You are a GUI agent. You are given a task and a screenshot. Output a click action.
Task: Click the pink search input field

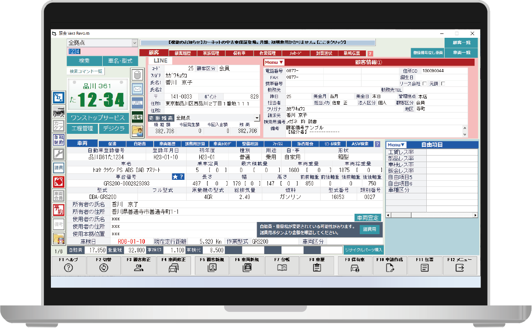tap(102, 51)
